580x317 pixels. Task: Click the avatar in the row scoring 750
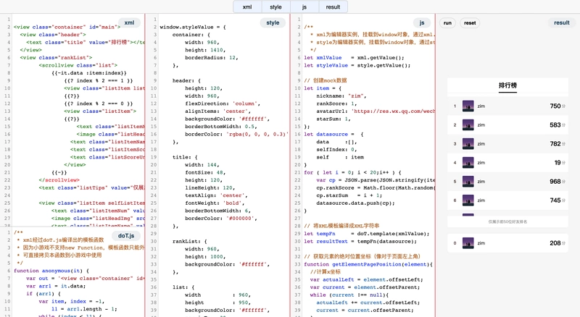click(468, 106)
